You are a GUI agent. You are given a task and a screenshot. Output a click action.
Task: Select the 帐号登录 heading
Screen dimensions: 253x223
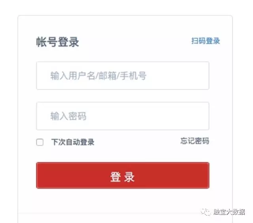[58, 42]
